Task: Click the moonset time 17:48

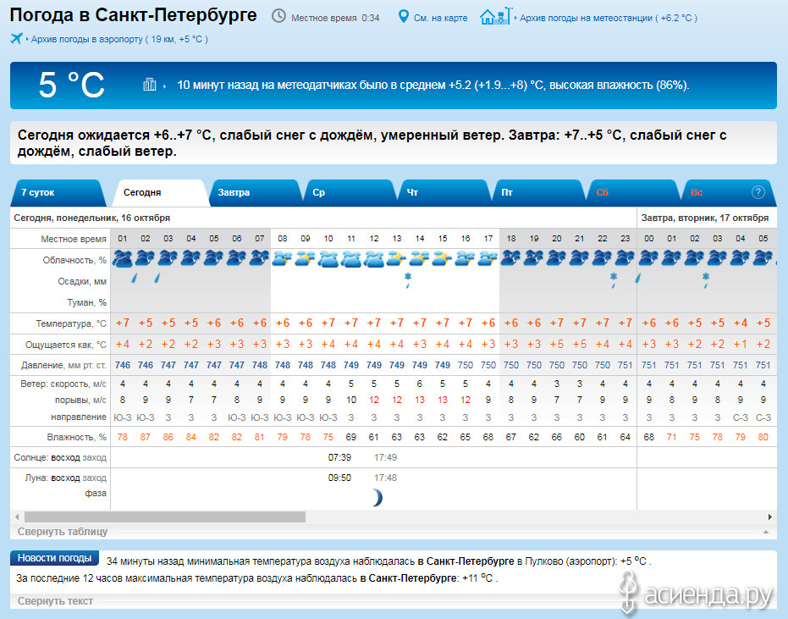Action: point(385,478)
